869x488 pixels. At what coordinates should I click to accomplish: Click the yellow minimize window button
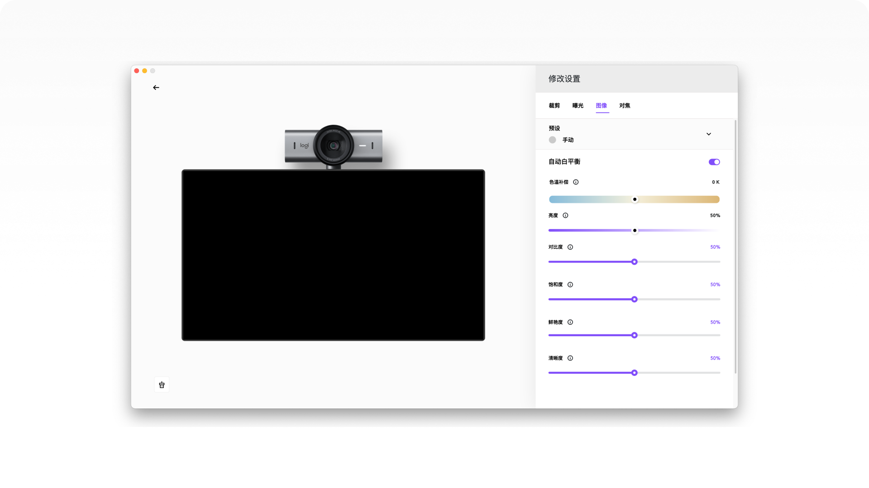pyautogui.click(x=145, y=71)
